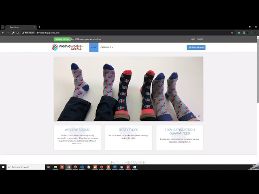Open the 0 items in cart button
The image size is (259, 194).
[x=196, y=47]
